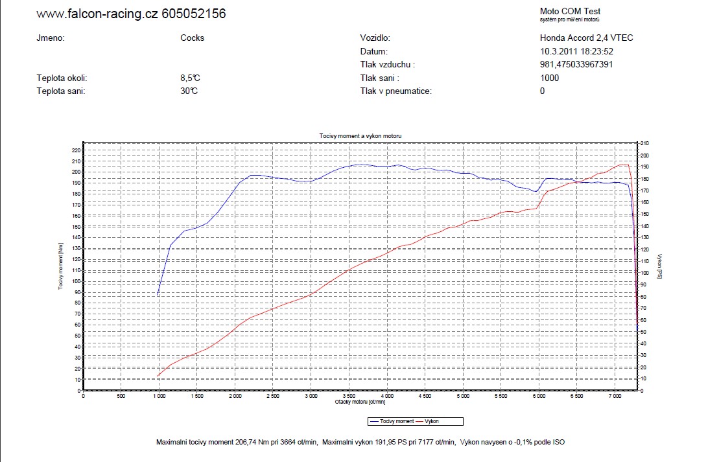
Task: Click the Otacky motoru x-axis label
Action: [360, 402]
